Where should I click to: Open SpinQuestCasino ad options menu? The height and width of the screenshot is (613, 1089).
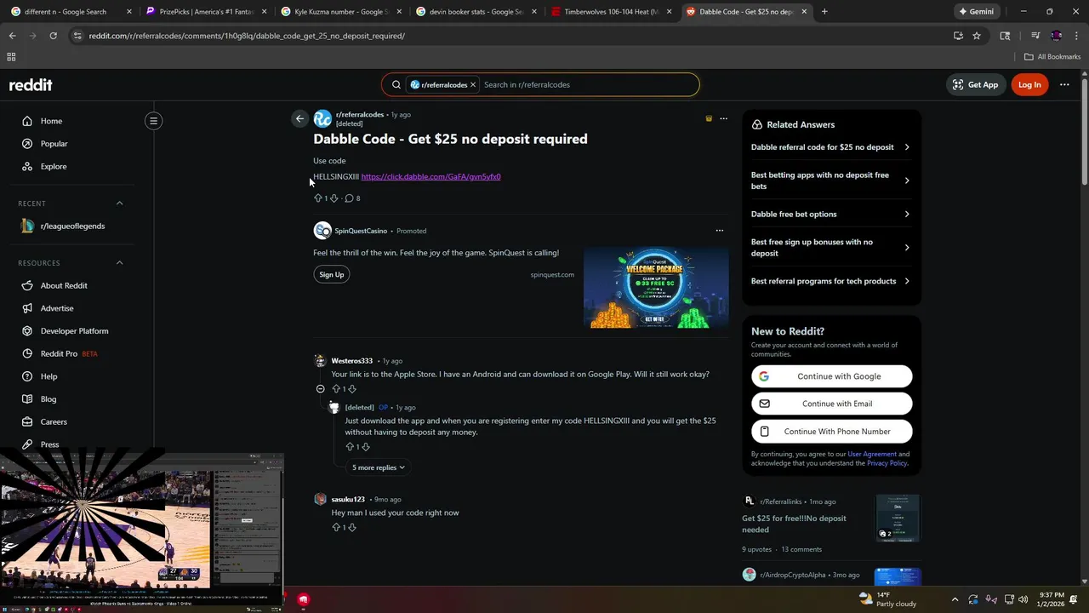[x=720, y=231]
